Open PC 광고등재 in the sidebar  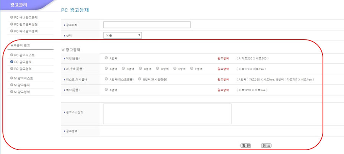point(22,62)
